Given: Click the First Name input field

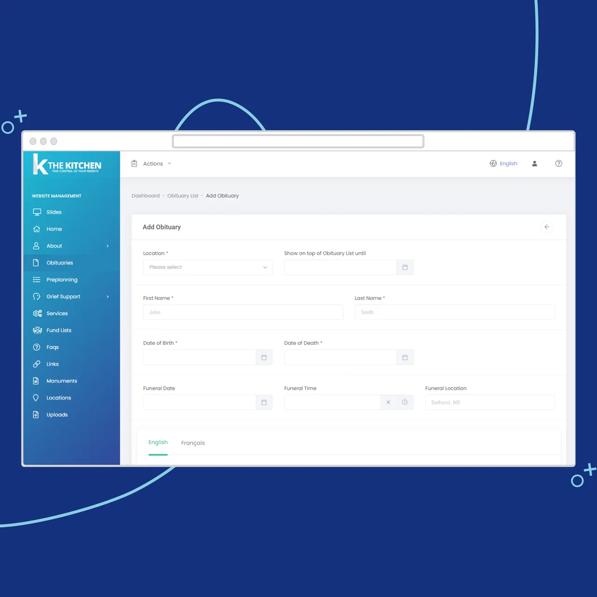Looking at the screenshot, I should coord(243,312).
